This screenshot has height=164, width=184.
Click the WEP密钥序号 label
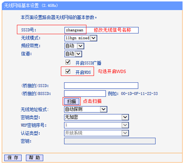pos(33,125)
